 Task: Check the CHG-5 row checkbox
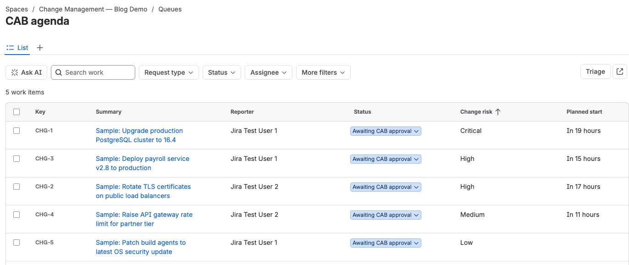[x=17, y=243]
